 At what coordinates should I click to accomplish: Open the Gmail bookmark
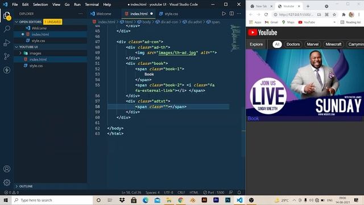tap(271, 22)
